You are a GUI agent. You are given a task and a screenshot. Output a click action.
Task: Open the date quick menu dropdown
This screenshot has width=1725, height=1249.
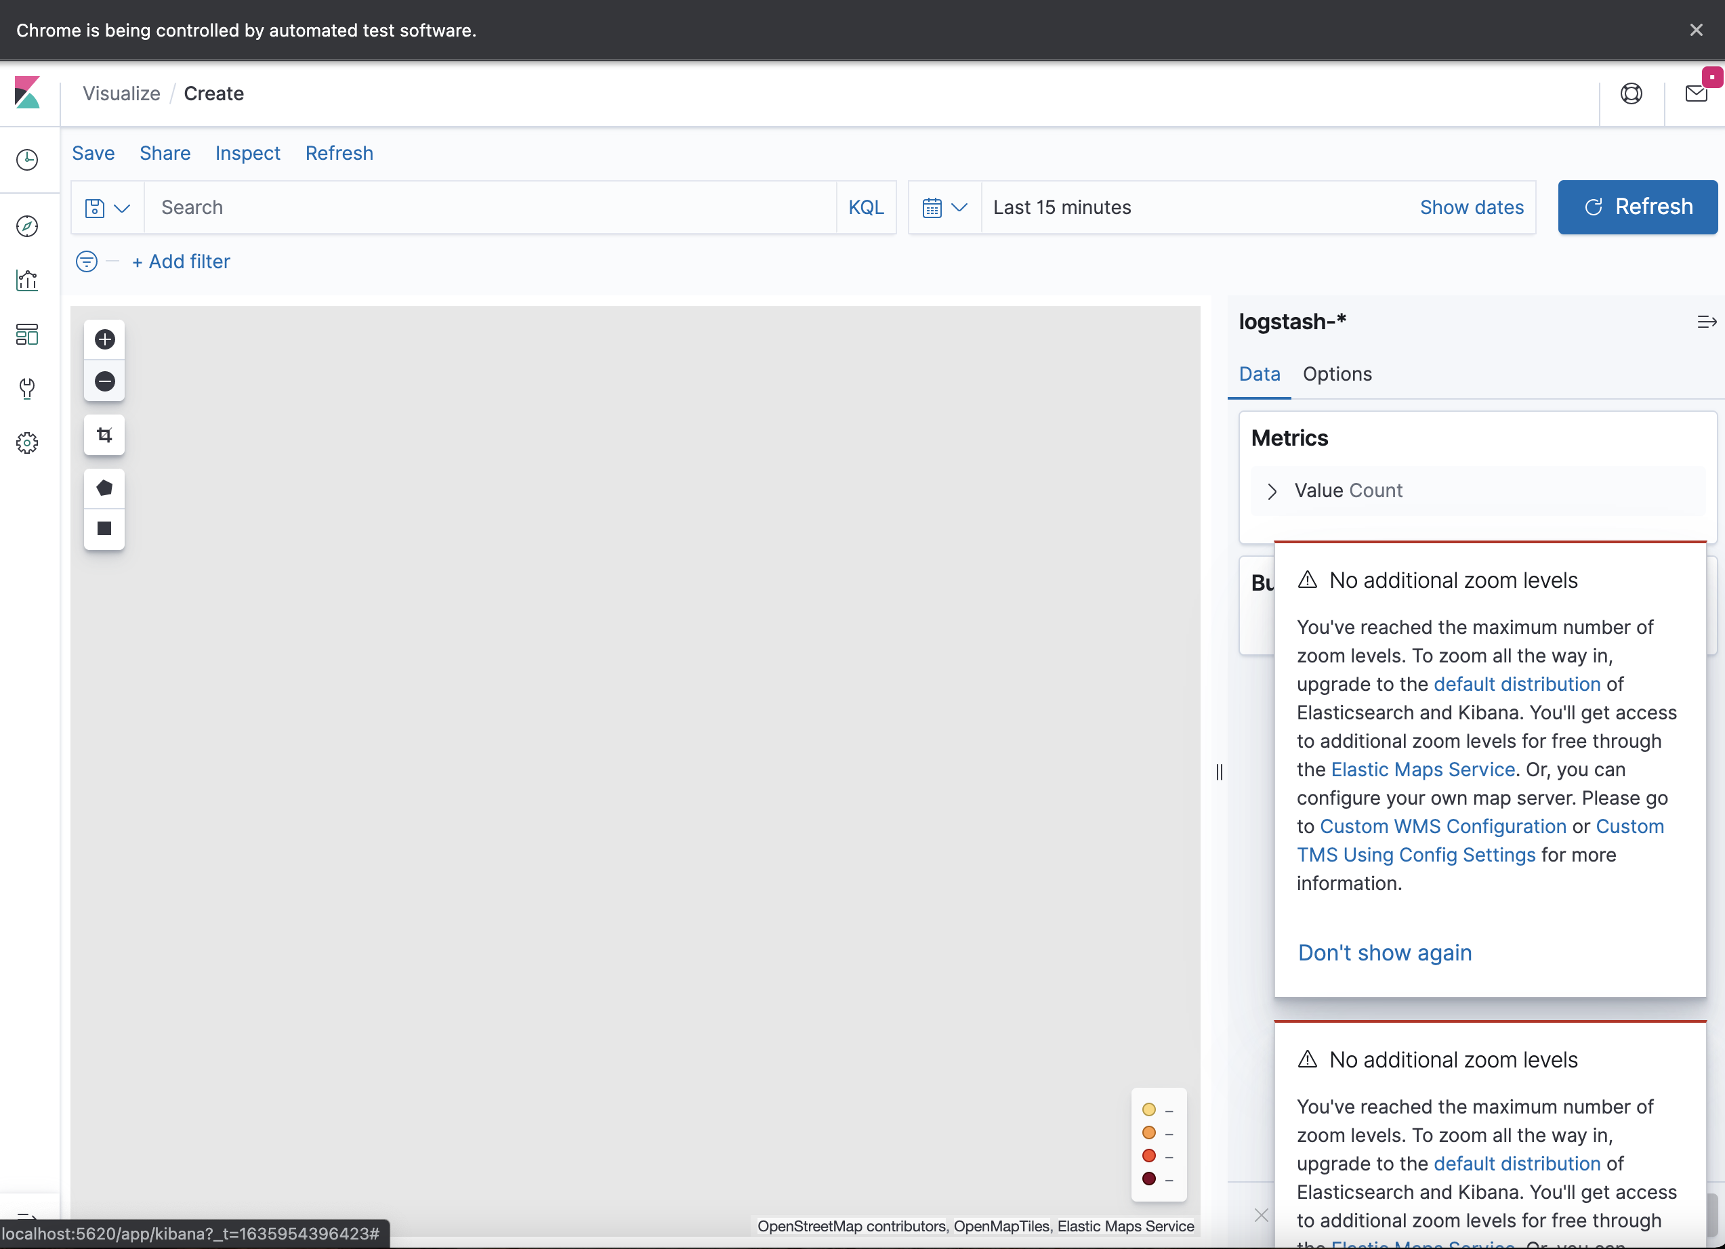[944, 207]
